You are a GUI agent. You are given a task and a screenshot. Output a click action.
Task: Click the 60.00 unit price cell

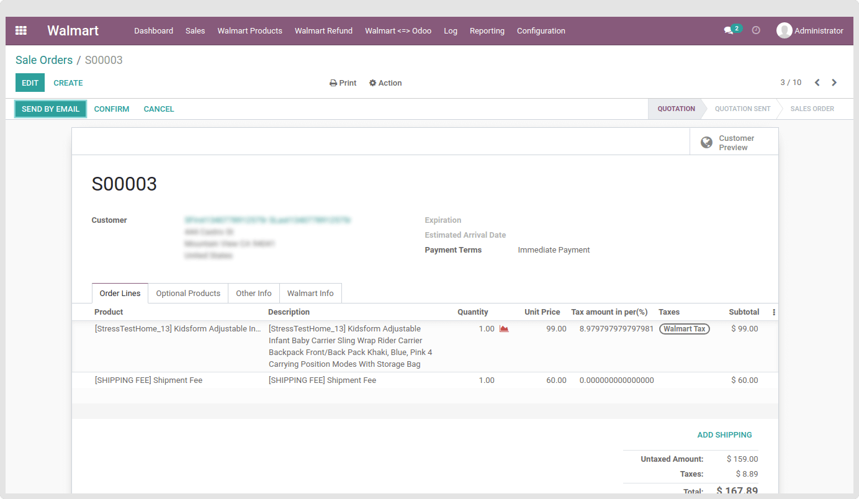[x=556, y=380]
